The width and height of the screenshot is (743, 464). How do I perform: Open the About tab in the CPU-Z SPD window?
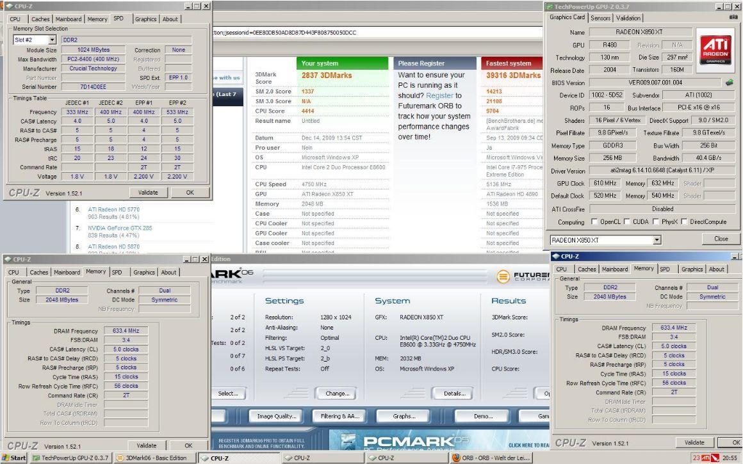pos(170,19)
